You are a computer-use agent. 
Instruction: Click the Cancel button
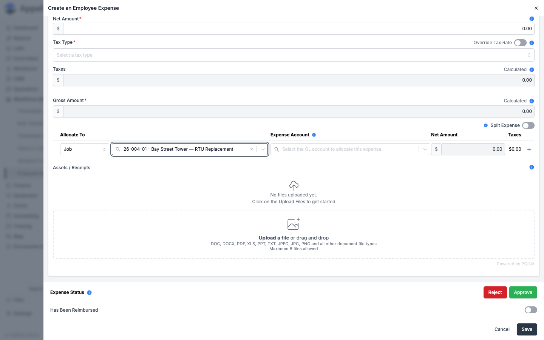502,329
